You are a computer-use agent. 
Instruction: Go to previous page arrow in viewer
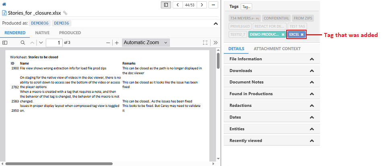click(x=32, y=43)
